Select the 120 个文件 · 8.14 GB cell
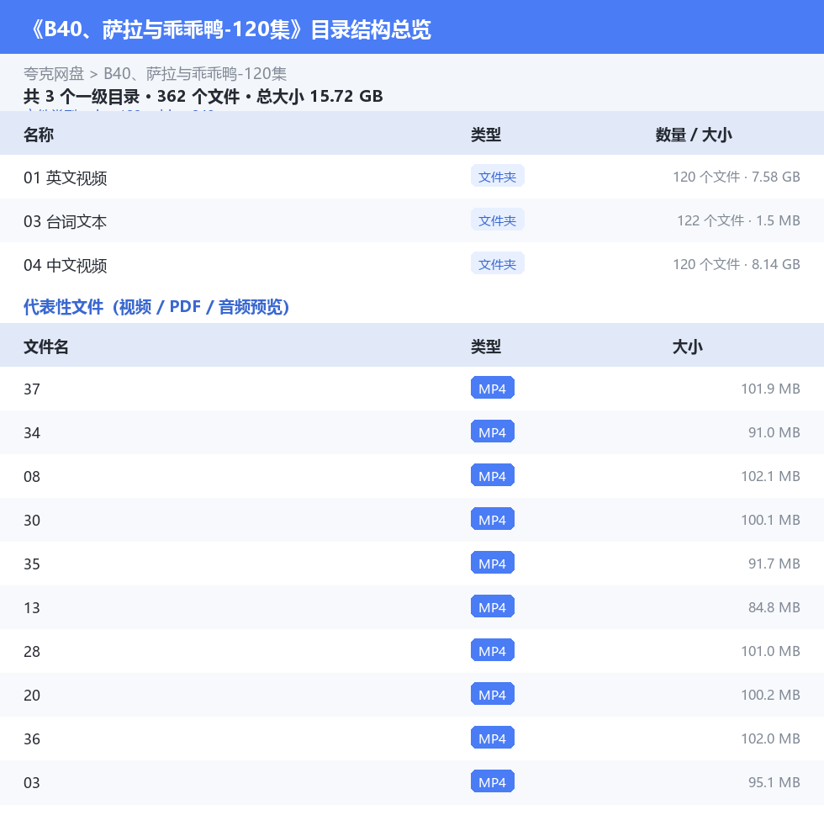 736,264
